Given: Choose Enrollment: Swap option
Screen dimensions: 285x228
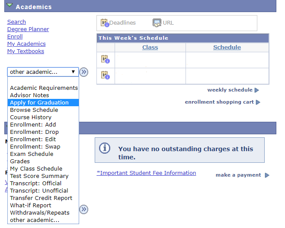Looking at the screenshot, I should [43, 147].
